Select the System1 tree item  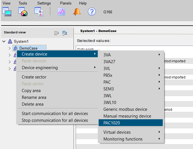[x=21, y=41]
